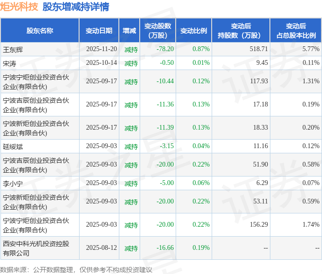
Task: Click the ratio 0.19% in the last row
Action: pos(201,247)
